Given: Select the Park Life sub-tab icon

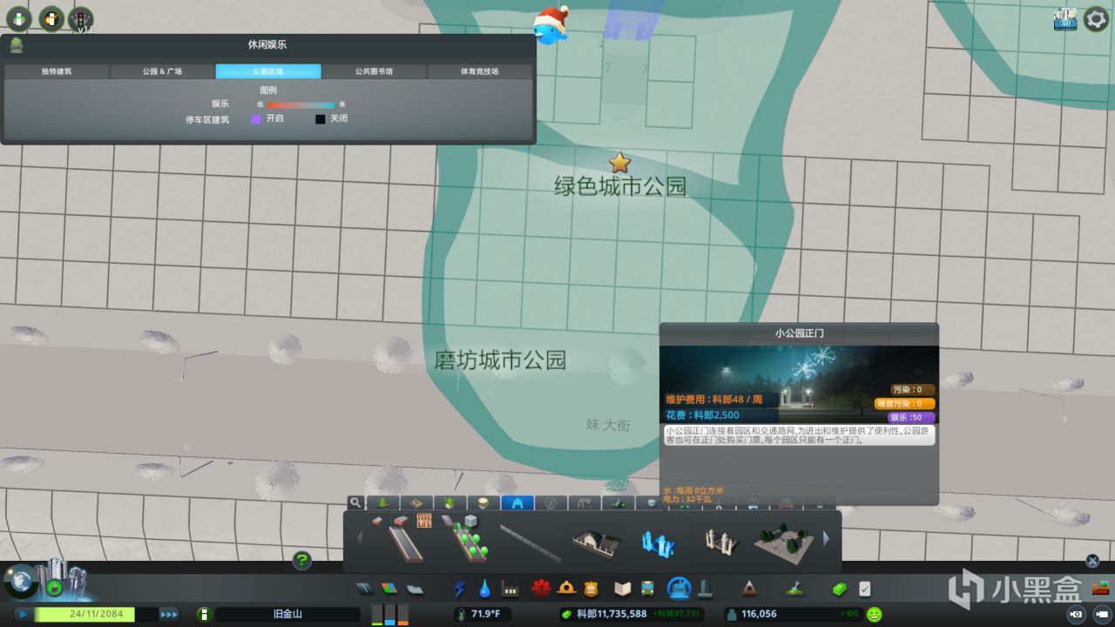Looking at the screenshot, I should coord(424,521).
